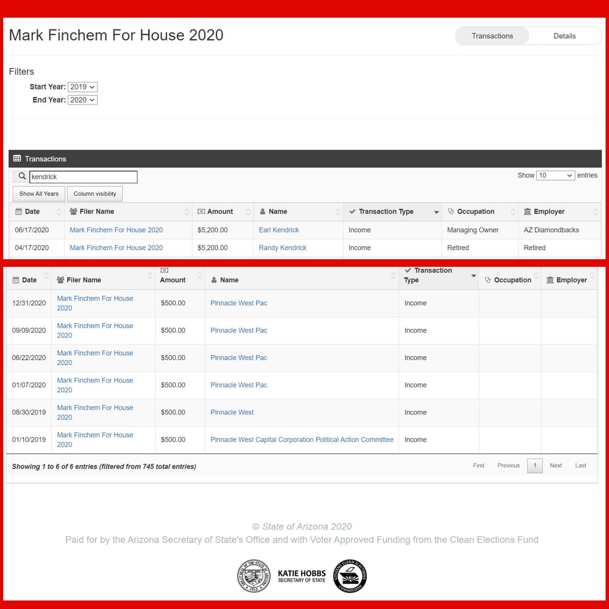Viewport: 609px width, 609px height.
Task: Click the $5,200.00 amount for Earl Kendrick
Action: click(x=213, y=230)
